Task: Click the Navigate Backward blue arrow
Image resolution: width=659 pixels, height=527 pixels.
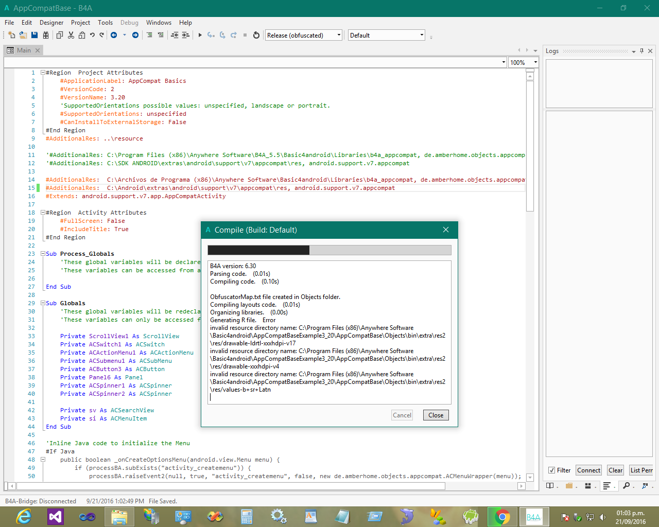Action: [x=114, y=35]
